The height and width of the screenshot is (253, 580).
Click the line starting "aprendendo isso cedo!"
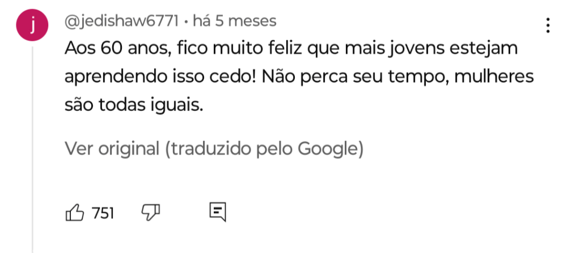tap(299, 77)
